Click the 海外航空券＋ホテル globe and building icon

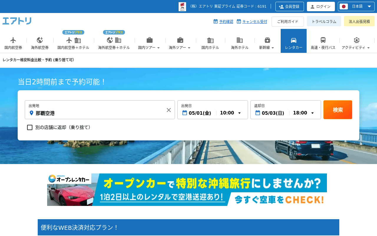point(114,40)
